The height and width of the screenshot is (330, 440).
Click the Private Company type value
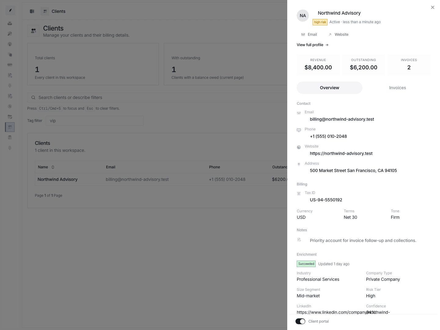[x=383, y=279]
